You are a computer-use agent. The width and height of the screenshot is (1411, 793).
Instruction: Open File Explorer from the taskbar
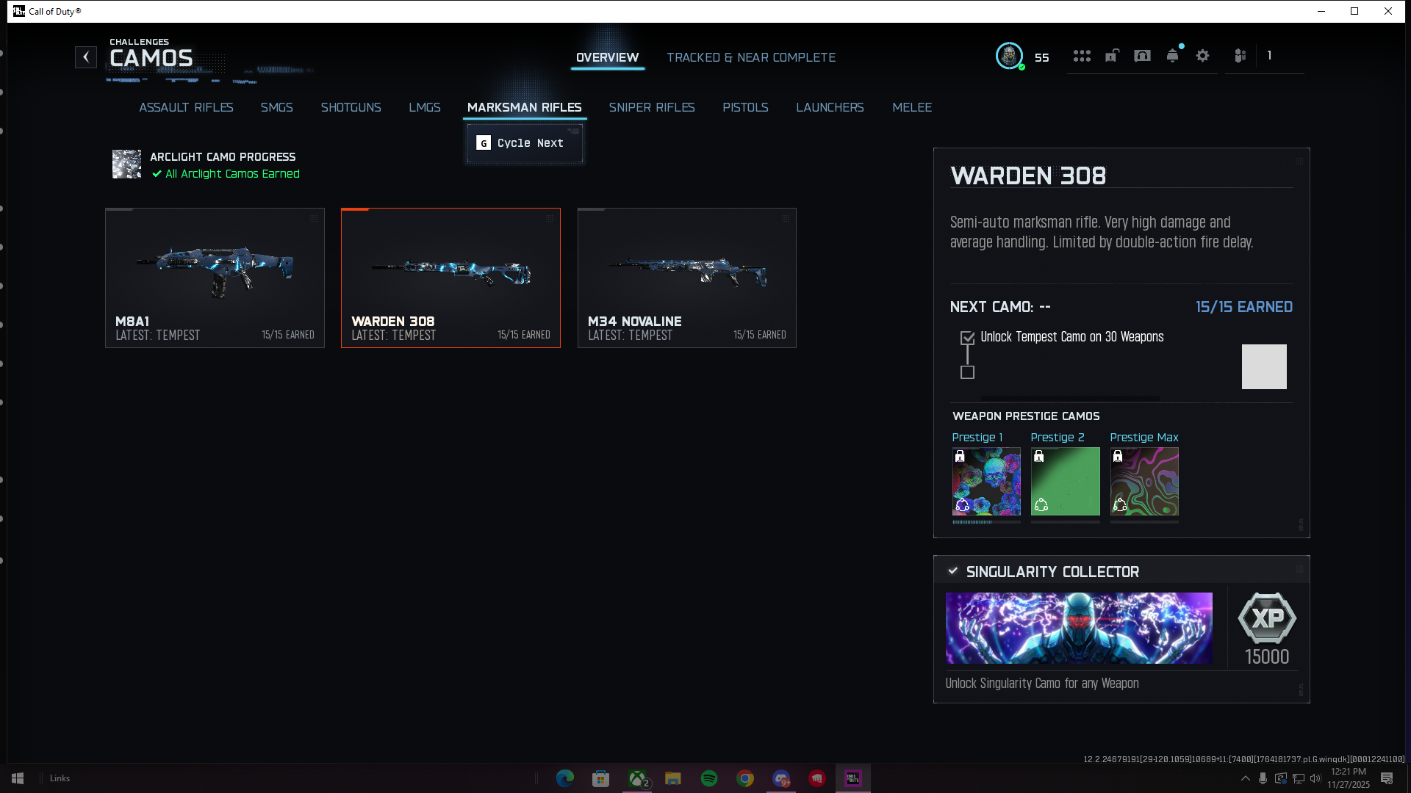coord(673,778)
